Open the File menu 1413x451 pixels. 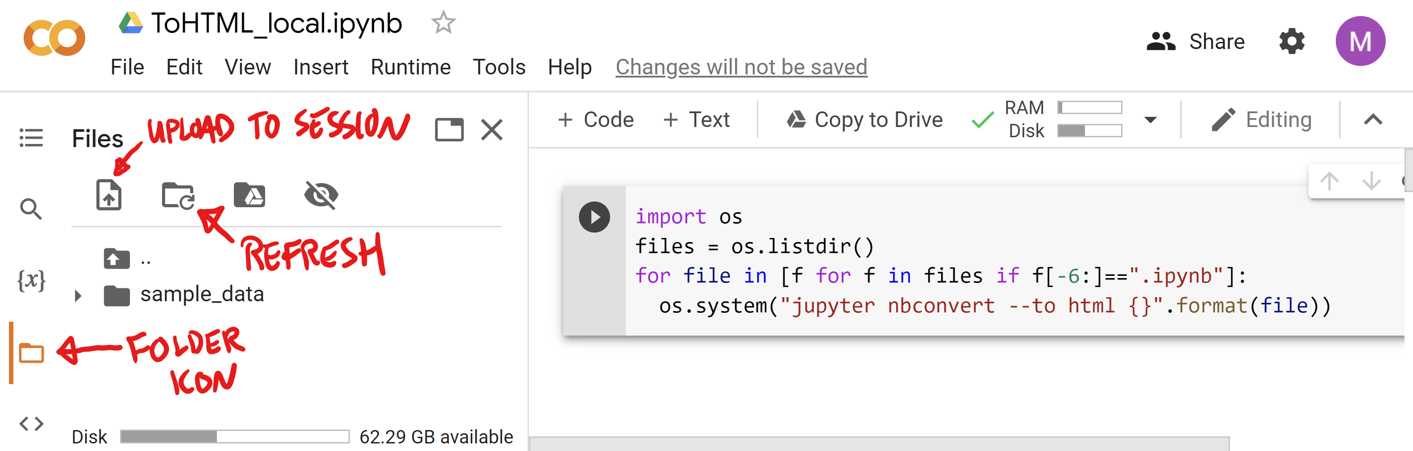[127, 67]
